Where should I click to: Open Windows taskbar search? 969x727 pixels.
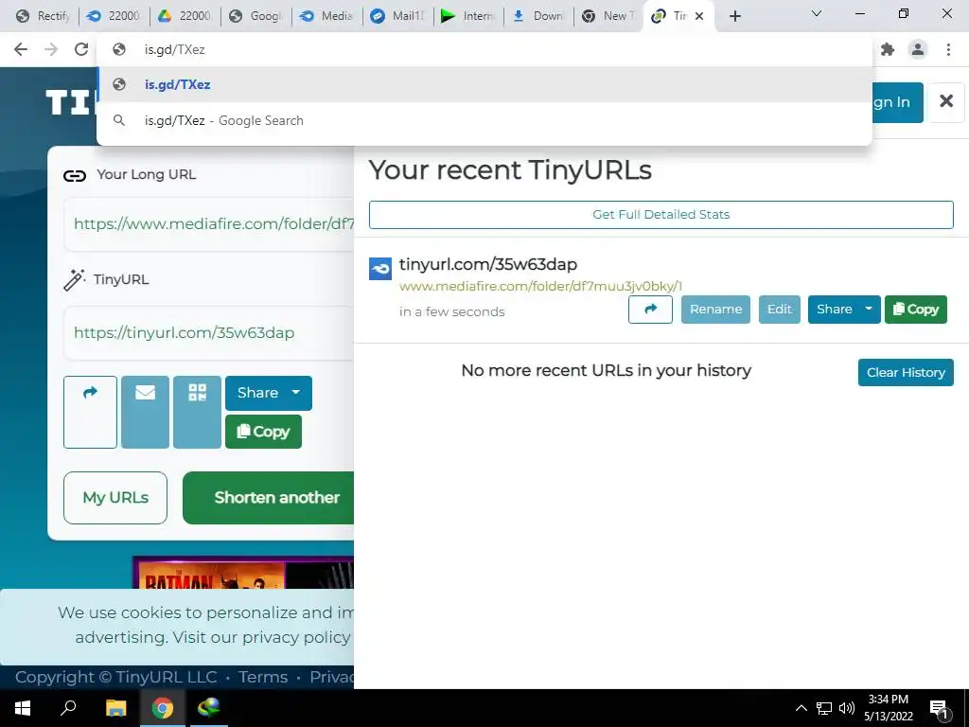pyautogui.click(x=68, y=708)
